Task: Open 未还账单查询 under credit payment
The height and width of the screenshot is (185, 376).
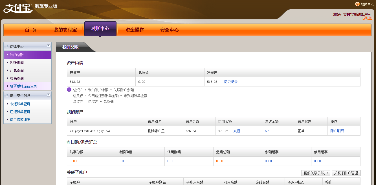Action: click(x=20, y=104)
